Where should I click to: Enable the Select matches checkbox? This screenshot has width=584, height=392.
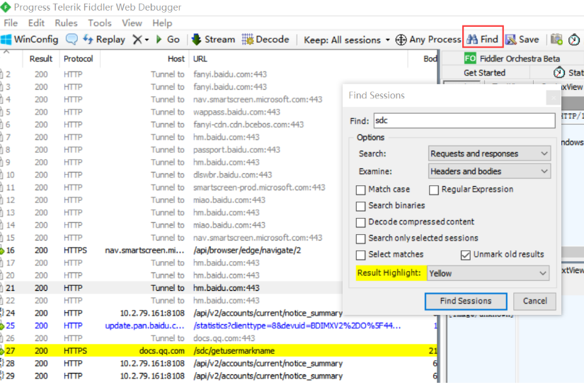click(x=360, y=255)
